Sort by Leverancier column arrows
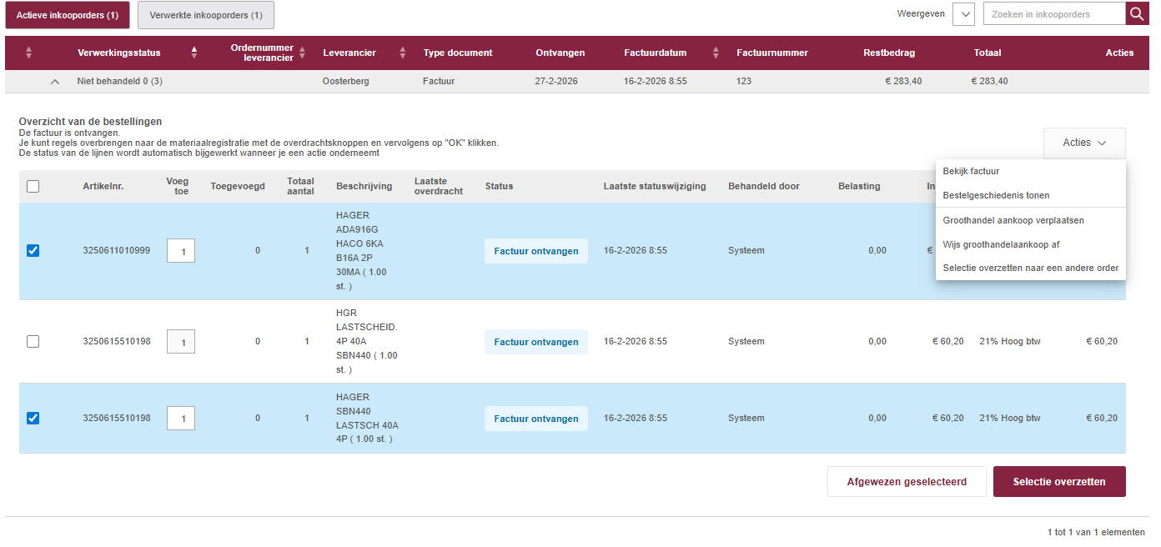The image size is (1161, 547). point(403,53)
